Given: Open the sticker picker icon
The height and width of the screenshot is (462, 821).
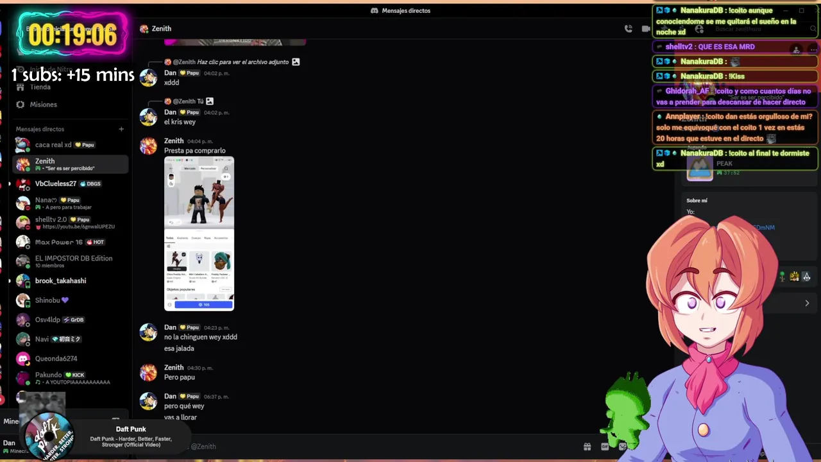Looking at the screenshot, I should coord(622,447).
